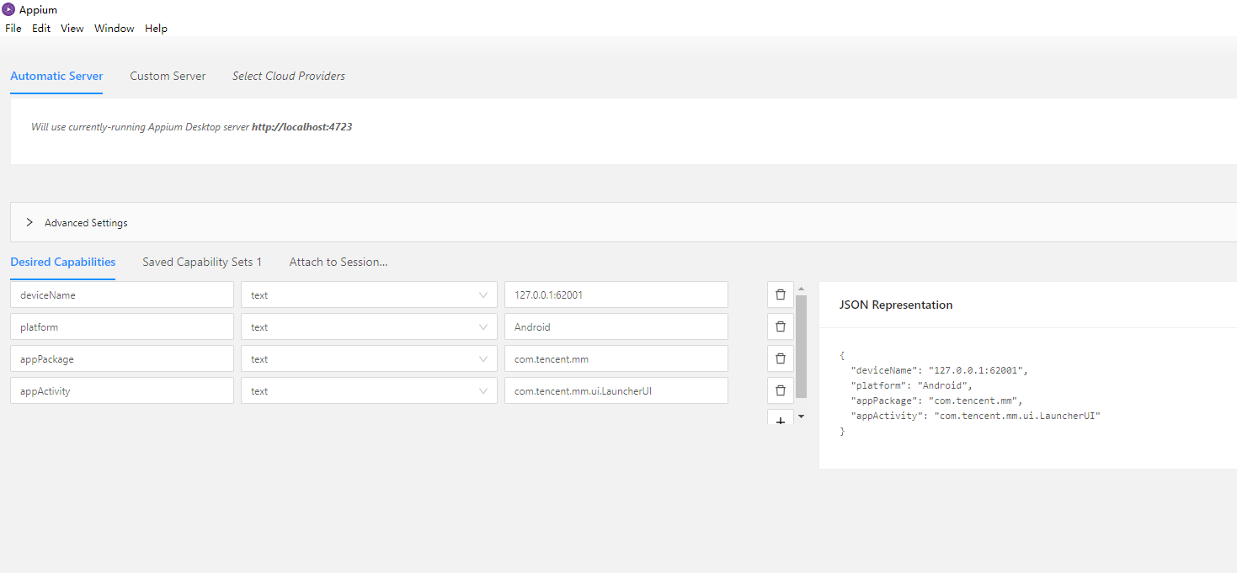Screen dimensions: 1237x573
Task: Click the http://localhost:4723 server address text
Action: [301, 127]
